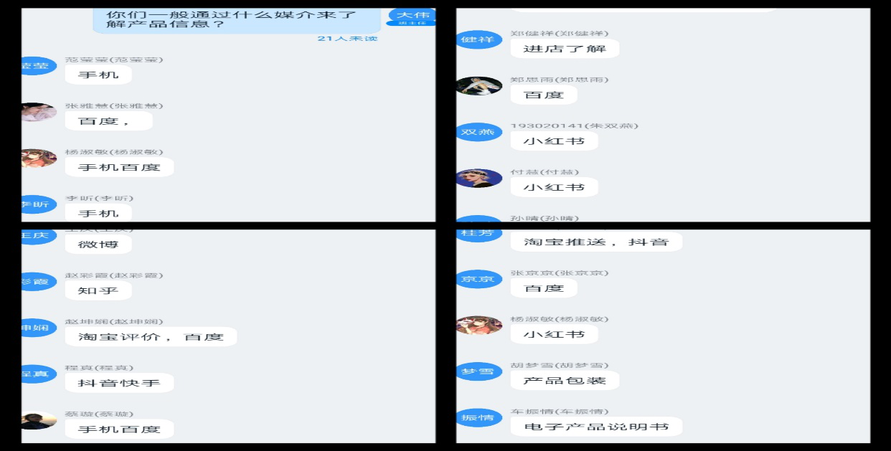This screenshot has width=891, height=451.
Task: Tap the 京京 blue avatar
Action: pyautogui.click(x=478, y=279)
